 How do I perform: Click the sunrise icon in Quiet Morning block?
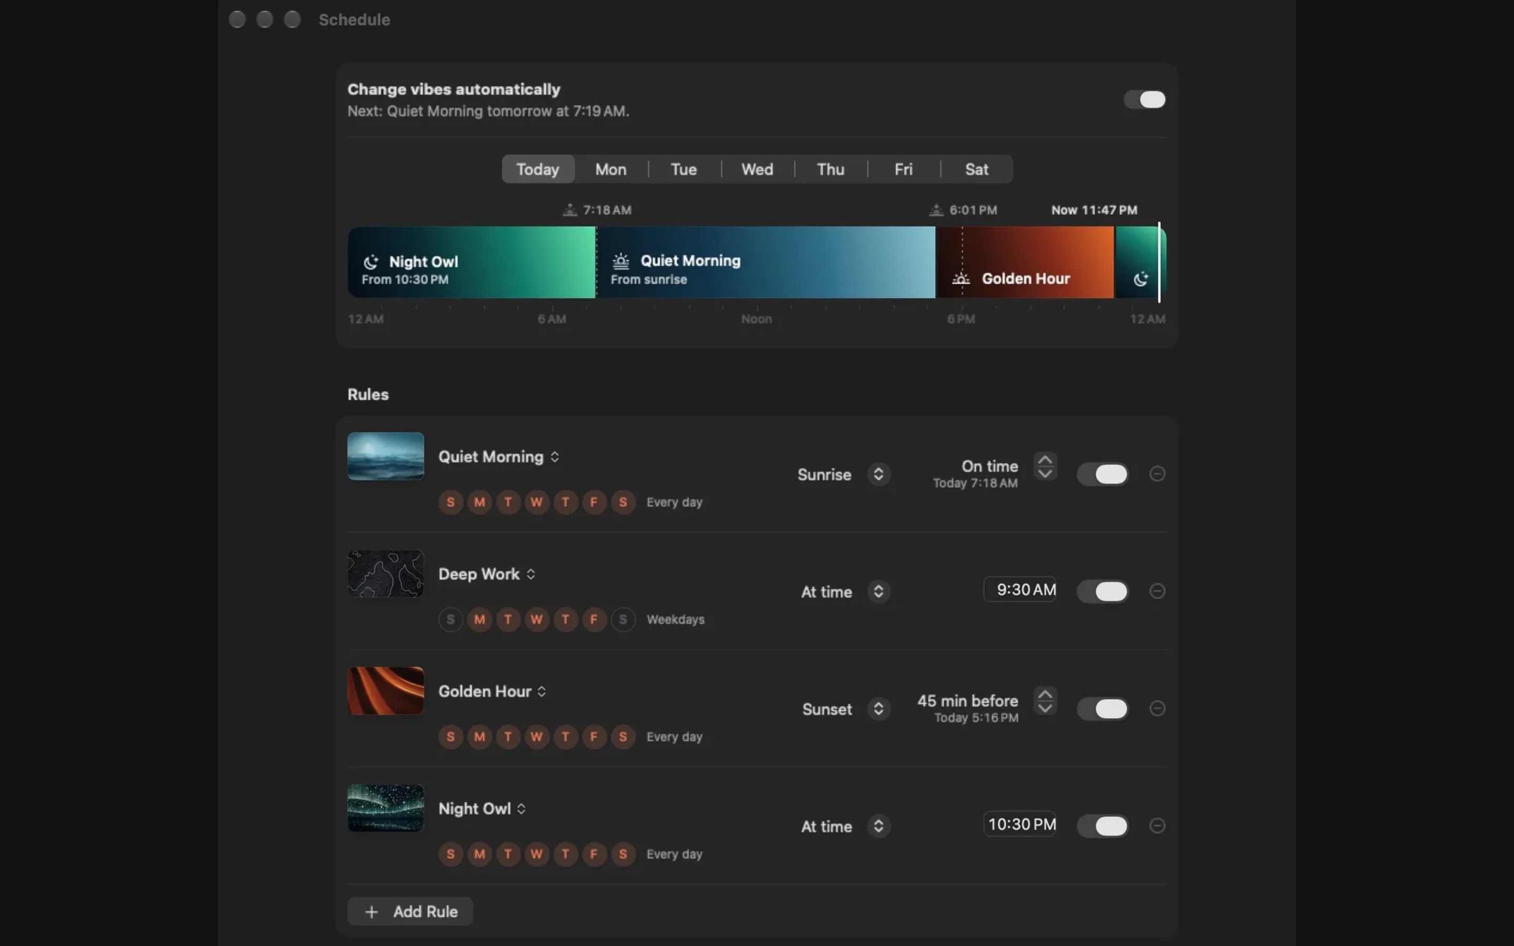pos(621,260)
